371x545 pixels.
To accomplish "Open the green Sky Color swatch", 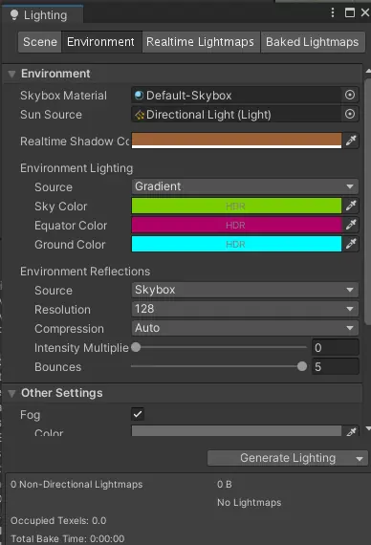I will (x=236, y=206).
